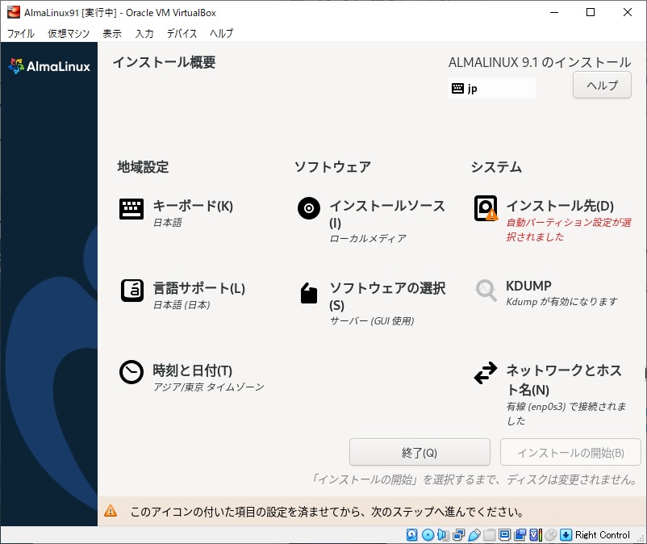Click the 日本語 (日本) language text

coord(182,305)
